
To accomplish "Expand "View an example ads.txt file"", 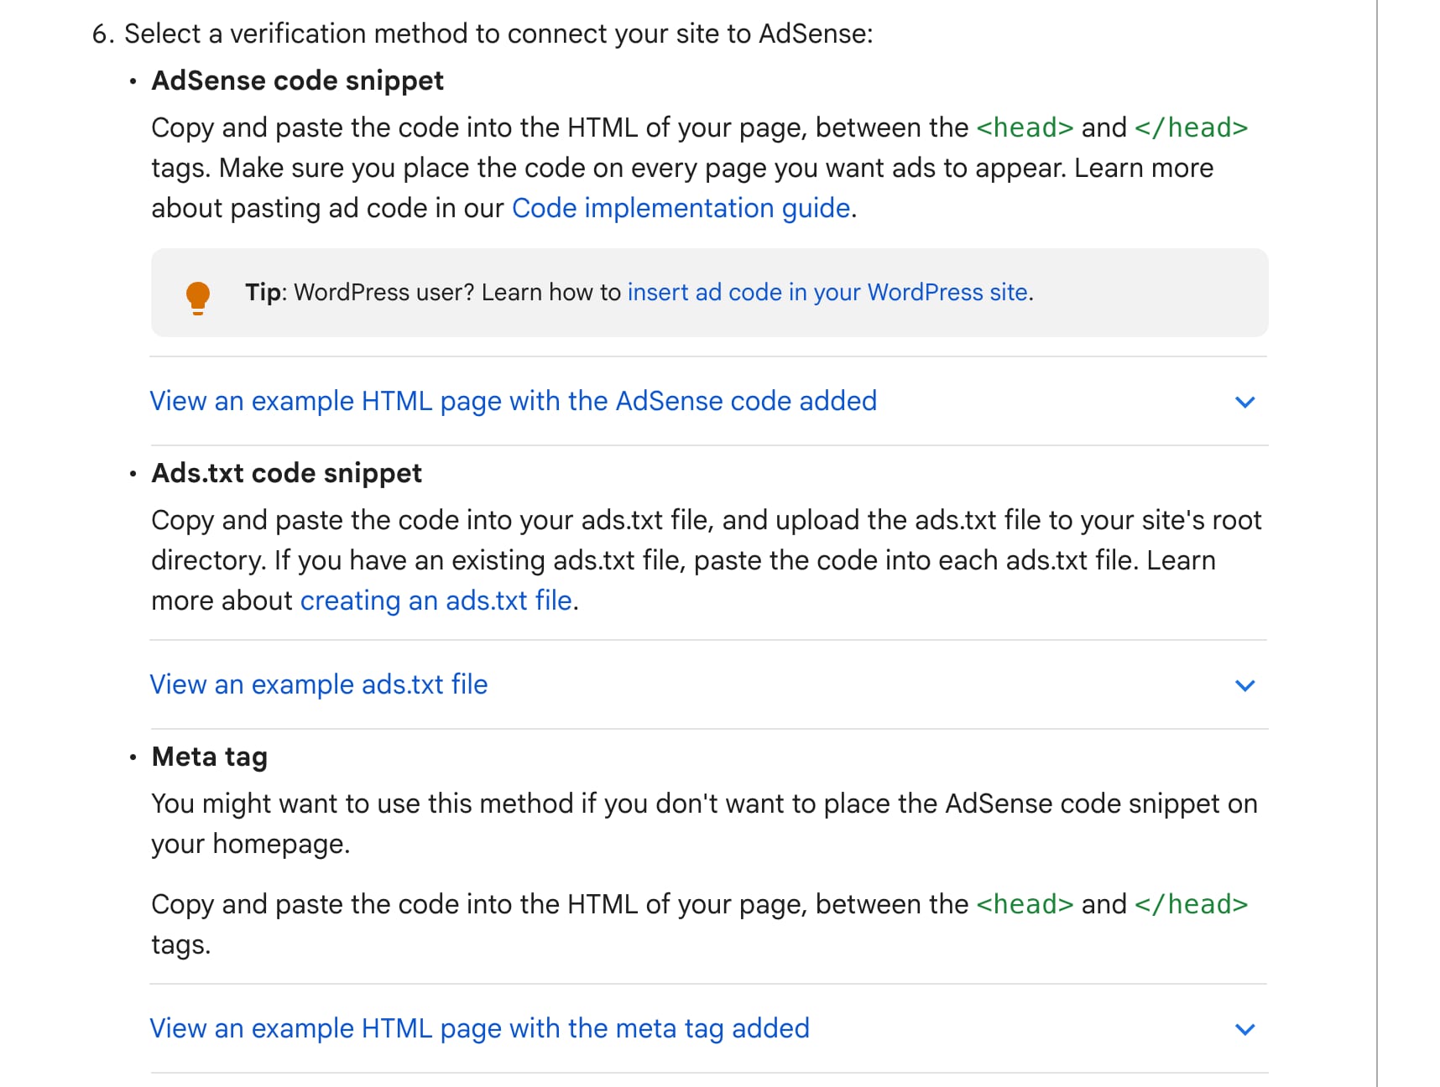I will [318, 684].
